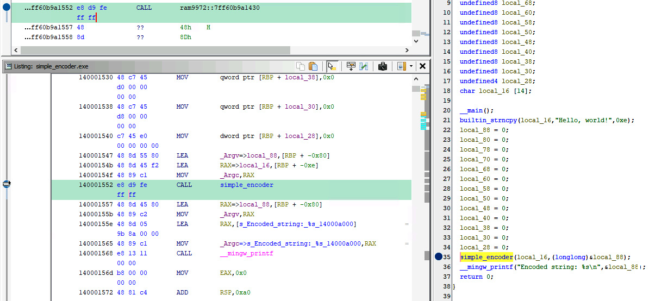The height and width of the screenshot is (301, 649).
Task: Click MOV mnemonic at address 140001538
Action: pos(182,106)
